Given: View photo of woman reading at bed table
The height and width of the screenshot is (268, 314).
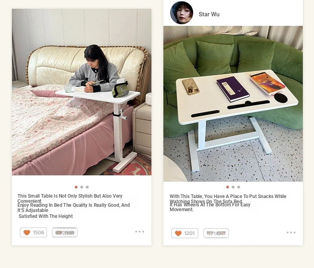Looking at the screenshot, I should coord(82,92).
